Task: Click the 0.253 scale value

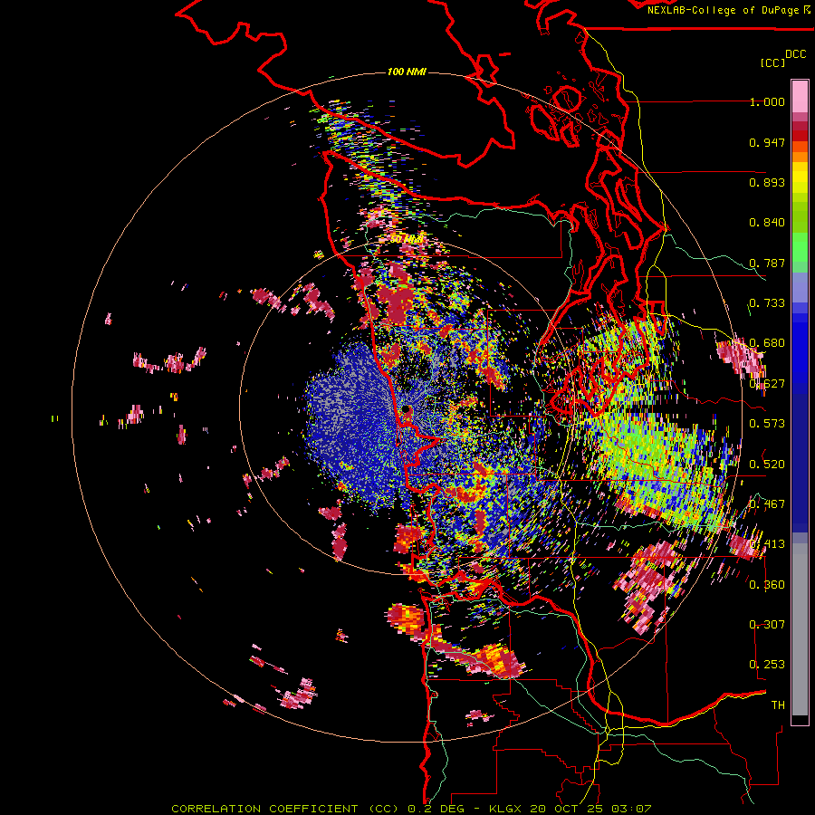Action: (767, 665)
